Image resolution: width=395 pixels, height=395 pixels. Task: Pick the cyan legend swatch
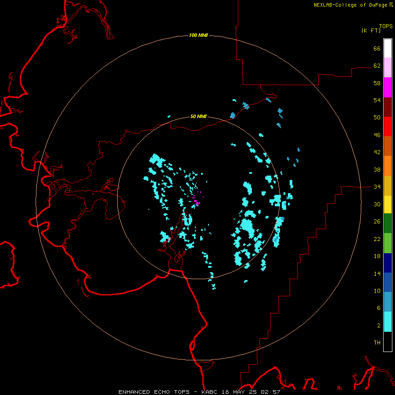click(388, 322)
